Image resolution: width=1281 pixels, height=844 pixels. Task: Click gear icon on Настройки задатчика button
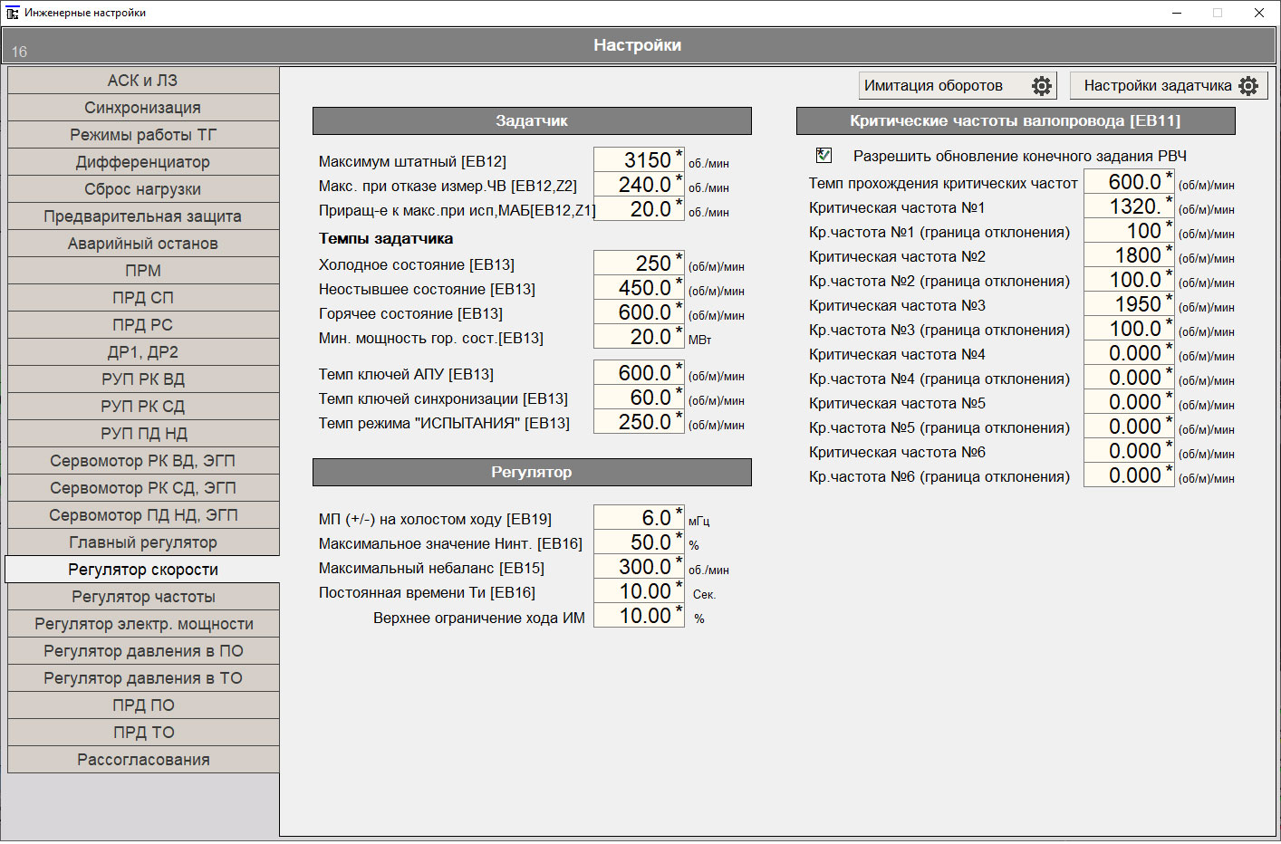(x=1248, y=86)
